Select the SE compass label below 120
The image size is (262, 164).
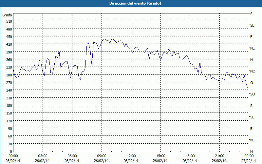(252, 117)
